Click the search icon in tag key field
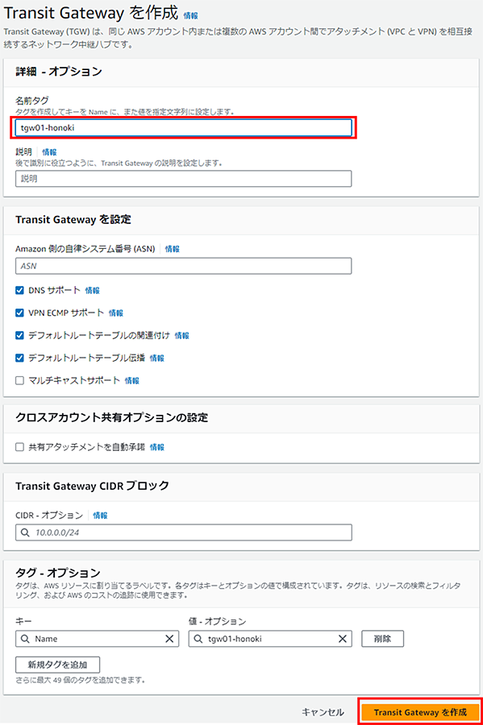This screenshot has height=725, width=483. (x=25, y=639)
